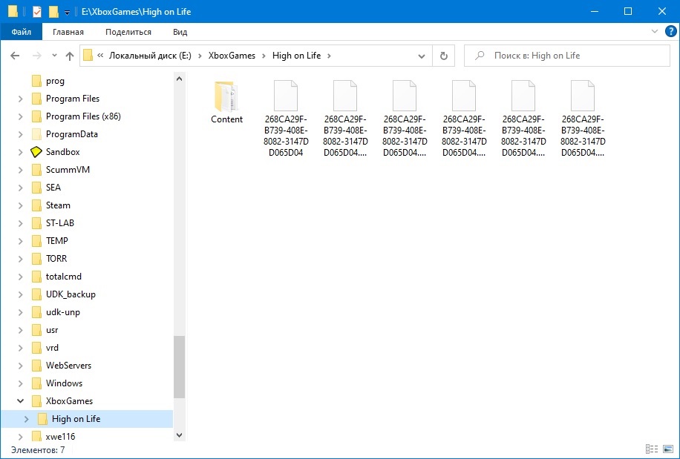Navigate to Локальный диск (E:) breadcrumb
Viewport: 680px width, 459px height.
(150, 56)
